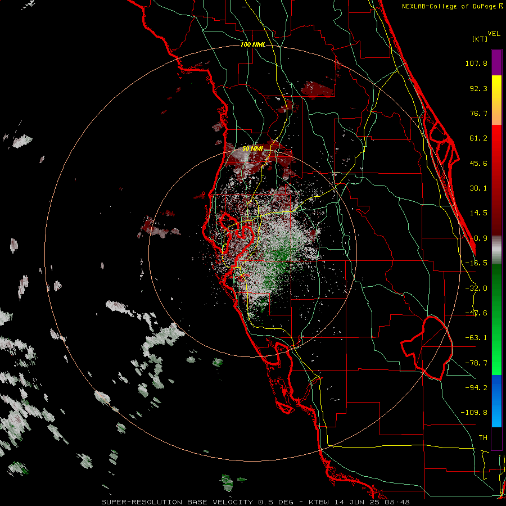Click the '50 NMI' range ring label
Image resolution: width=506 pixels, height=506 pixels.
(252, 149)
